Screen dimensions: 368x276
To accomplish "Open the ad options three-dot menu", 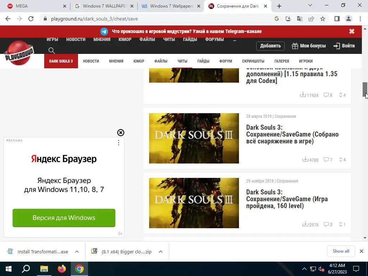I will (x=119, y=143).
